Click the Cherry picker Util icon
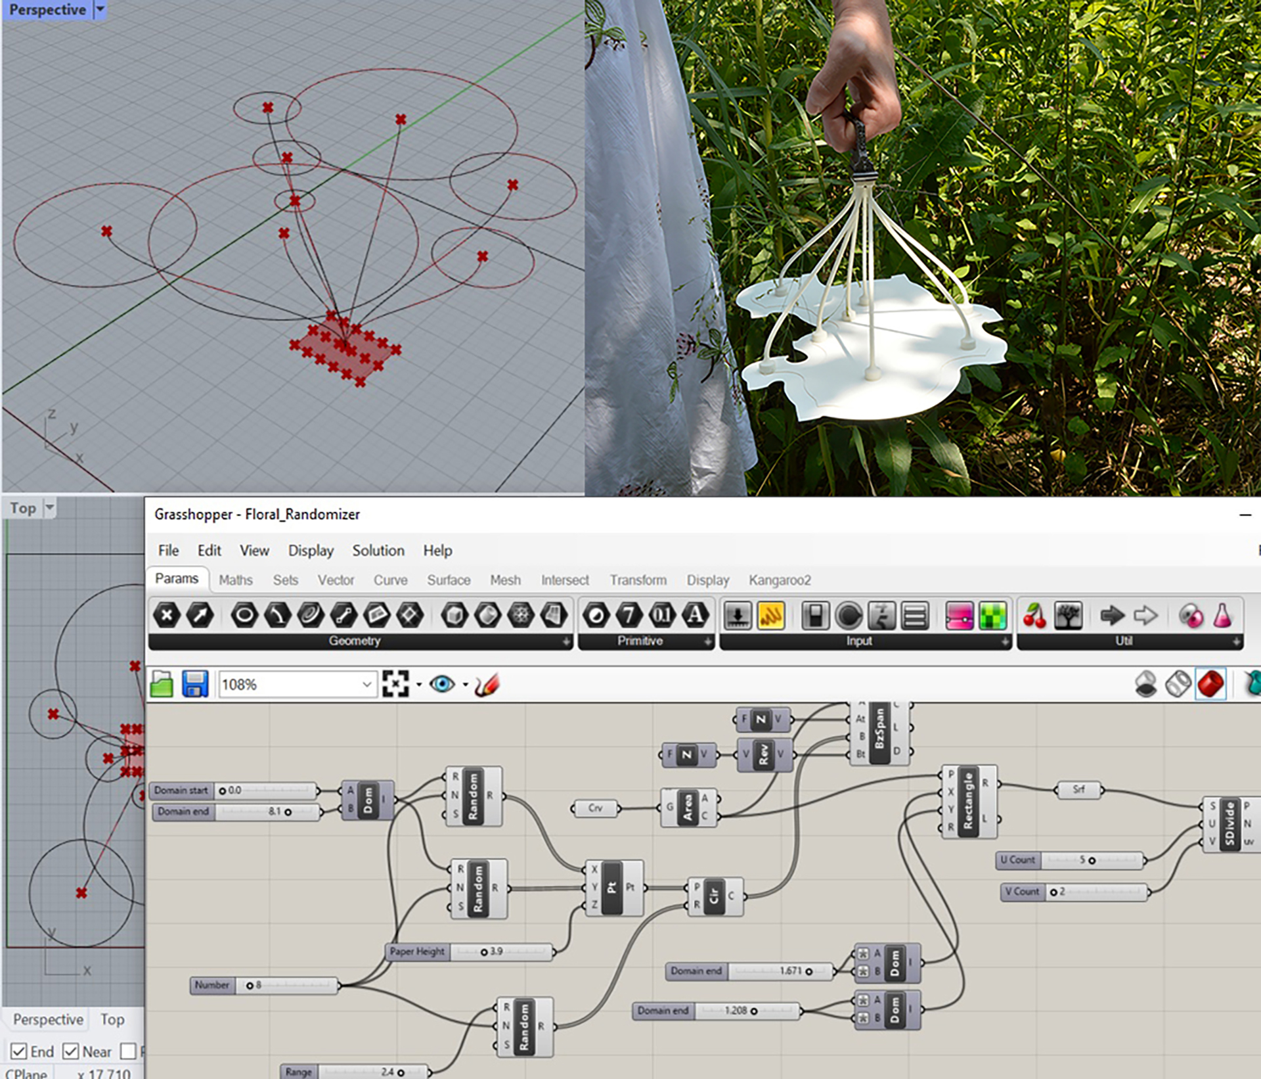Screen dimensions: 1261x1079 [1034, 616]
